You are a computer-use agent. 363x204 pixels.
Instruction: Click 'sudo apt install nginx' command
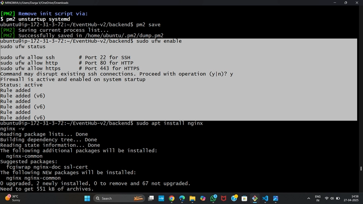(169, 123)
